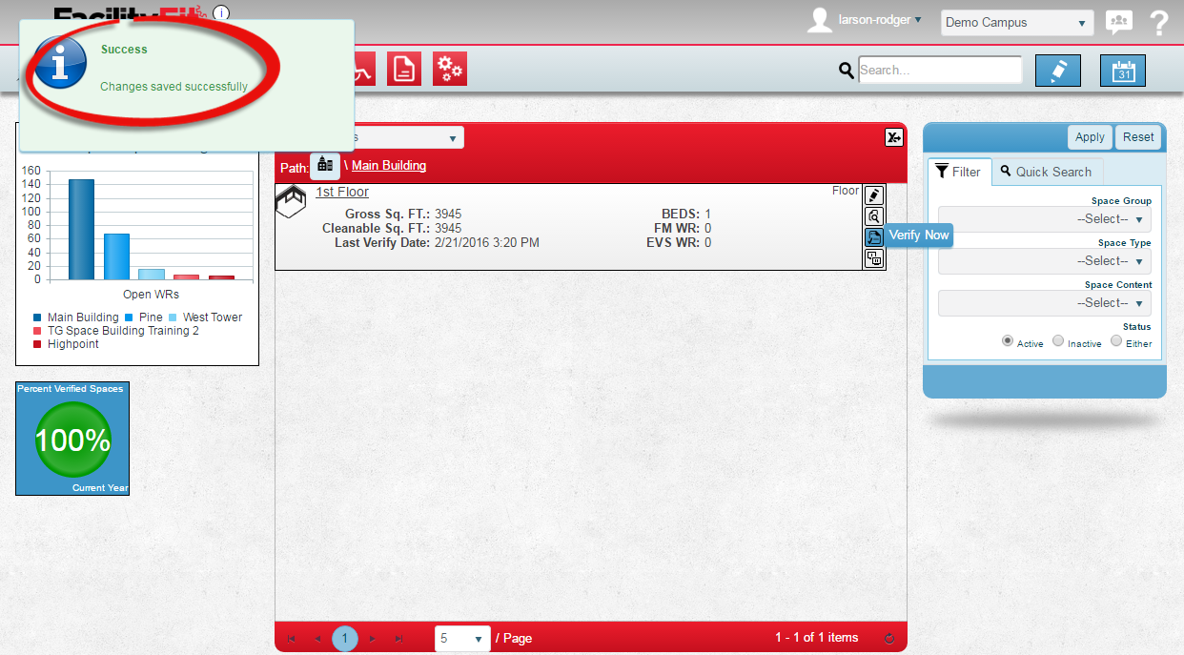Click the Verify Now icon

click(x=873, y=237)
